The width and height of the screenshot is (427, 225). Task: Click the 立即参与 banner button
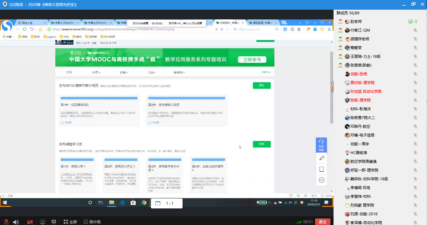click(252, 60)
